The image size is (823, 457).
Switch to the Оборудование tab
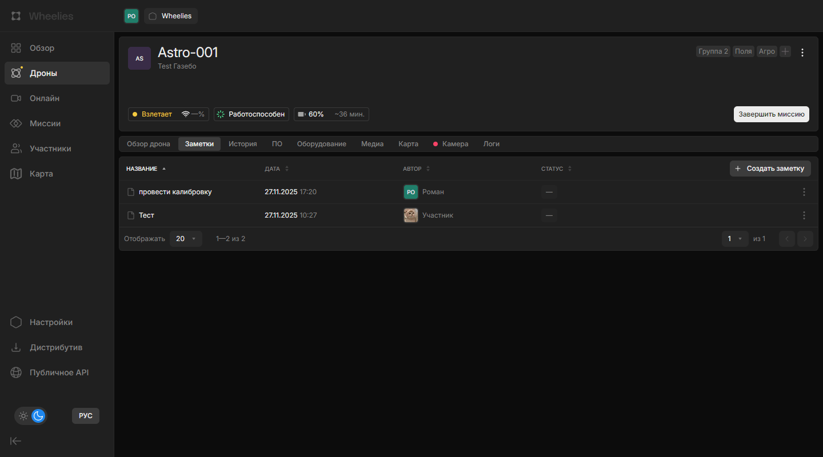(321, 144)
